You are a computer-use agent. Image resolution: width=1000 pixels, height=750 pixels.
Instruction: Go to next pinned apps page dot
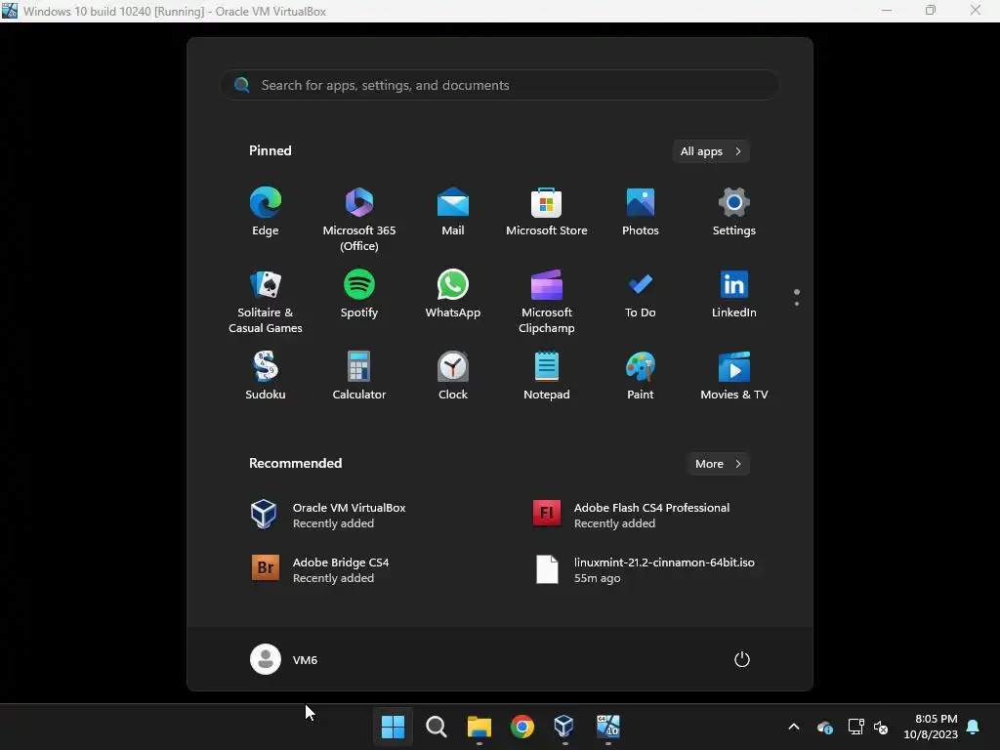point(797,304)
